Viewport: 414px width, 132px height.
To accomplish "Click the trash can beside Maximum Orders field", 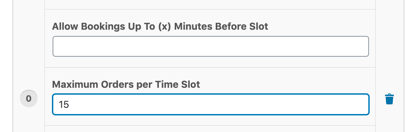I will (x=389, y=99).
